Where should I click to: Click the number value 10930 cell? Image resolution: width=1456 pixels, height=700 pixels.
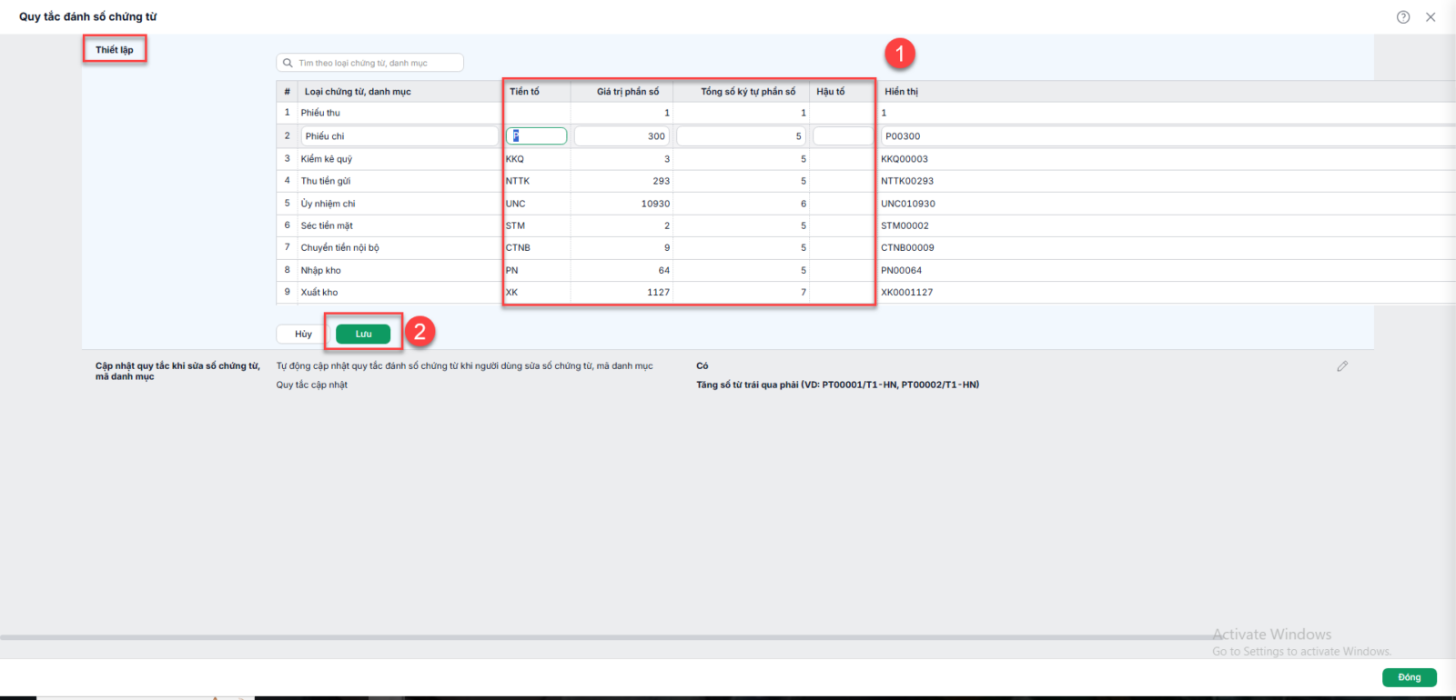(x=622, y=204)
